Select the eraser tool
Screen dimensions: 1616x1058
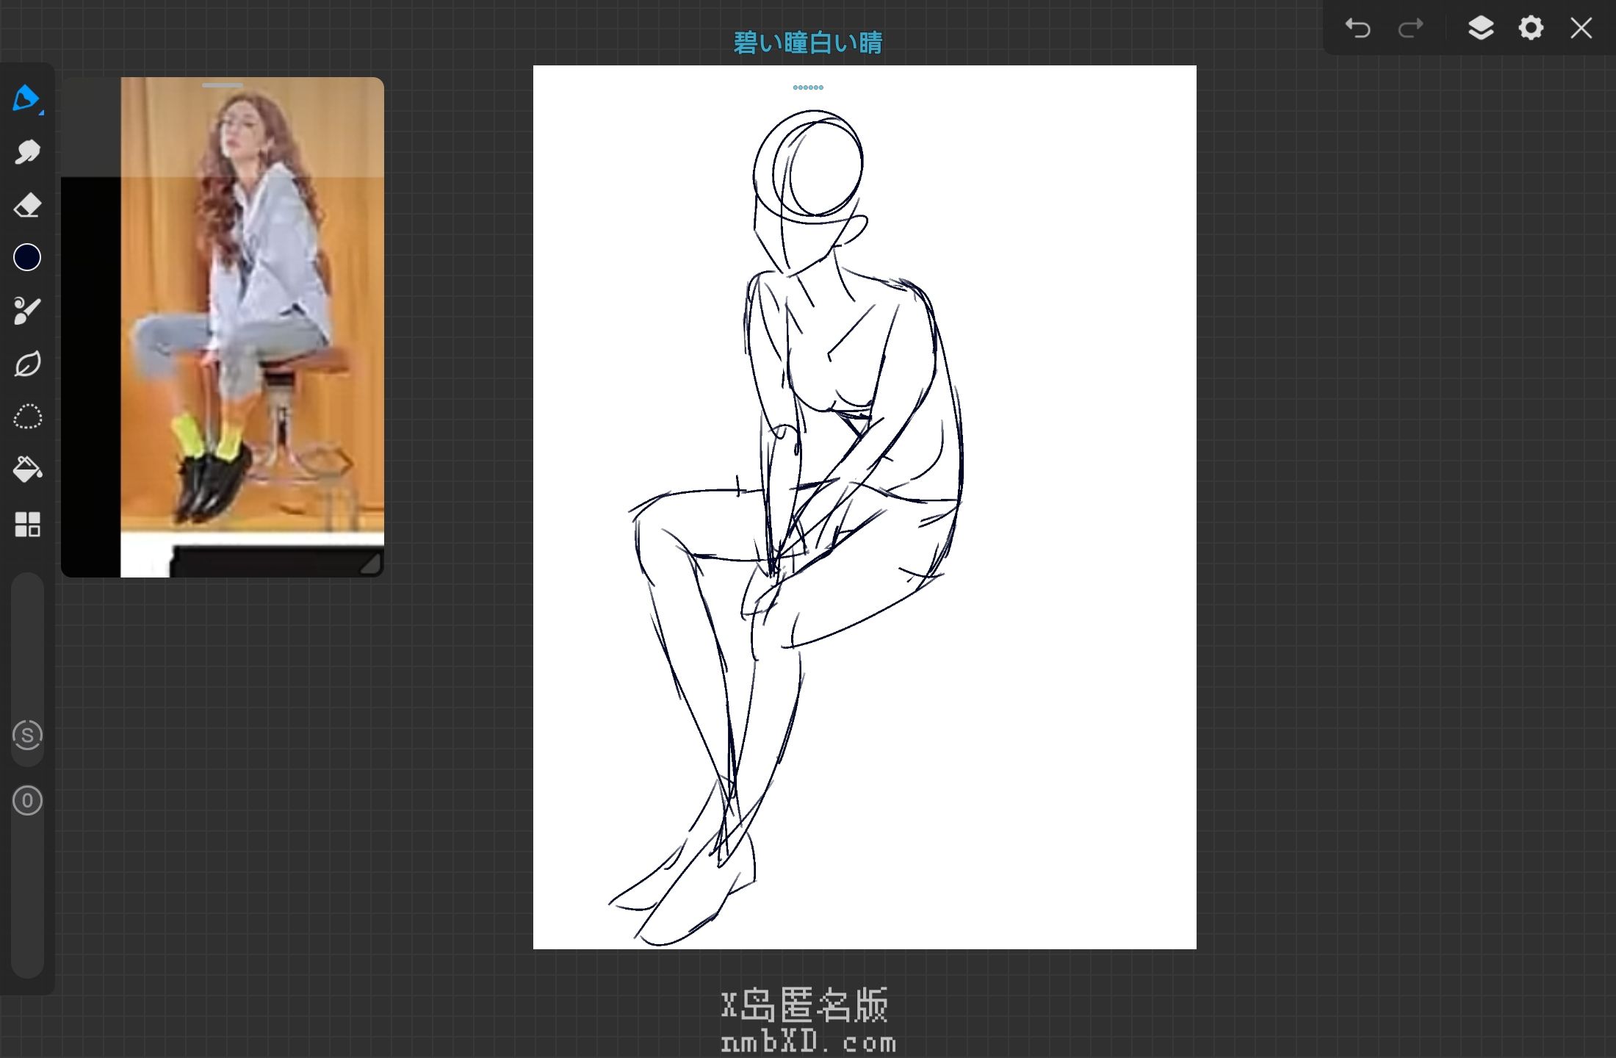(27, 205)
